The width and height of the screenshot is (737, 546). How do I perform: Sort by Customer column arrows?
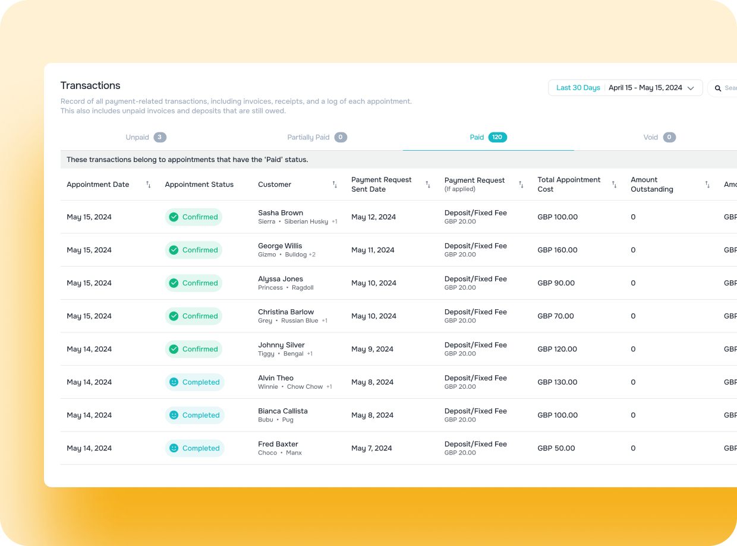335,185
